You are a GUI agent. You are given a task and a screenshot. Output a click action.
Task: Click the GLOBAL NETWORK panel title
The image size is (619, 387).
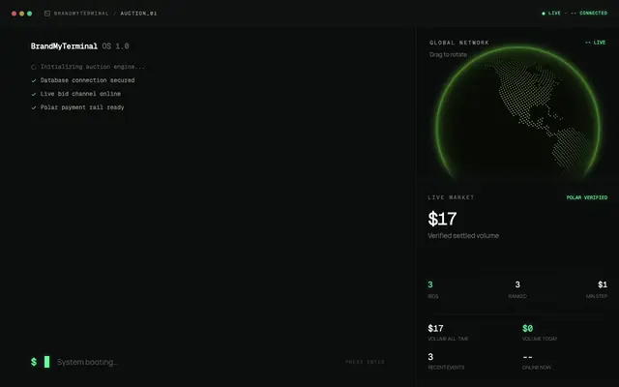point(459,43)
